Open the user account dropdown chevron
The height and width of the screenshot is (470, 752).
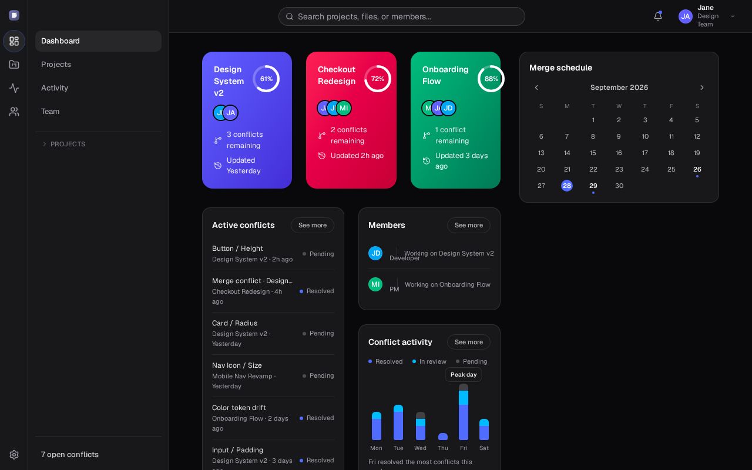(733, 16)
